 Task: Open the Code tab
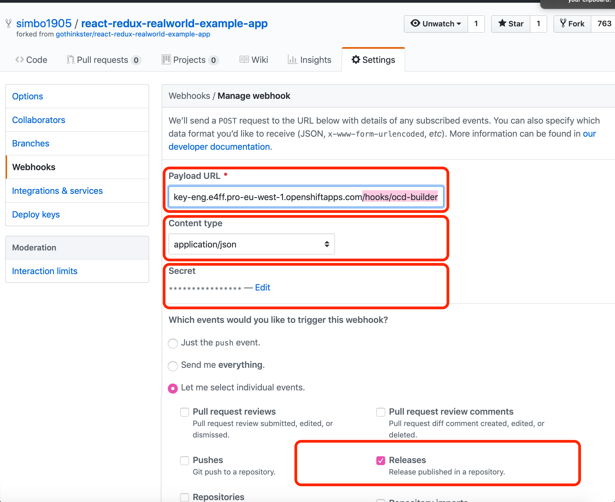pos(31,60)
